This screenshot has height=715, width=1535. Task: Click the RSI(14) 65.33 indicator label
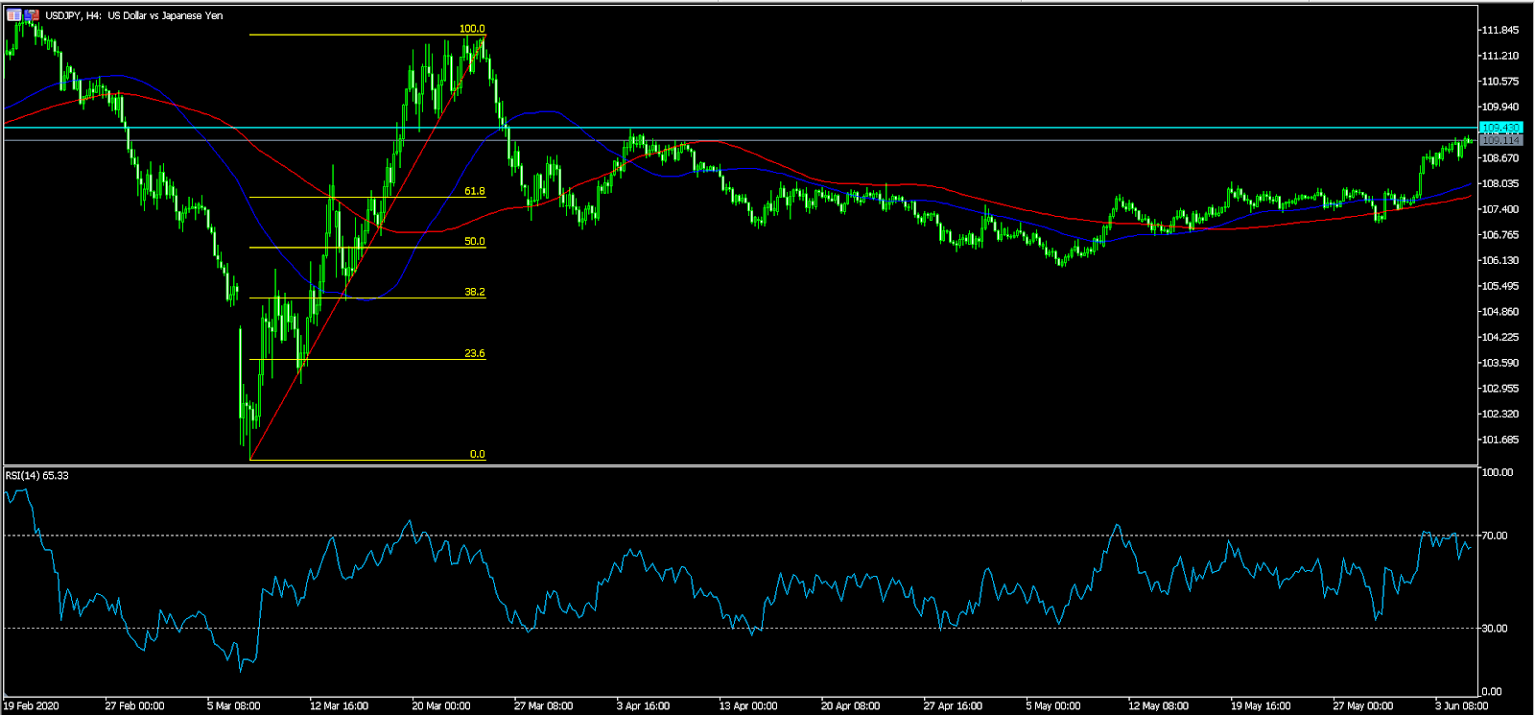(x=36, y=475)
